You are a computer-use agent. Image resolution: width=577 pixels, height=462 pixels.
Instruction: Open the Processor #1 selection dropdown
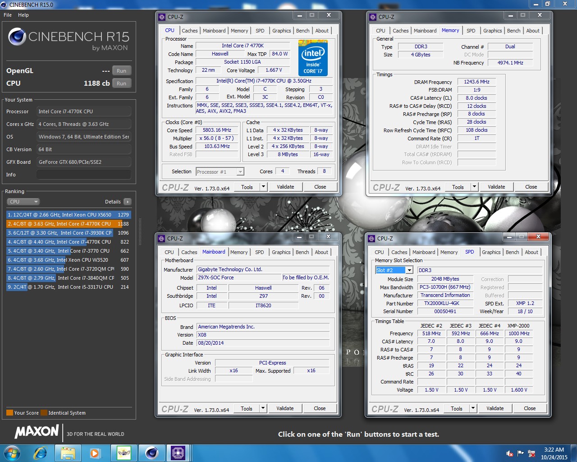220,171
